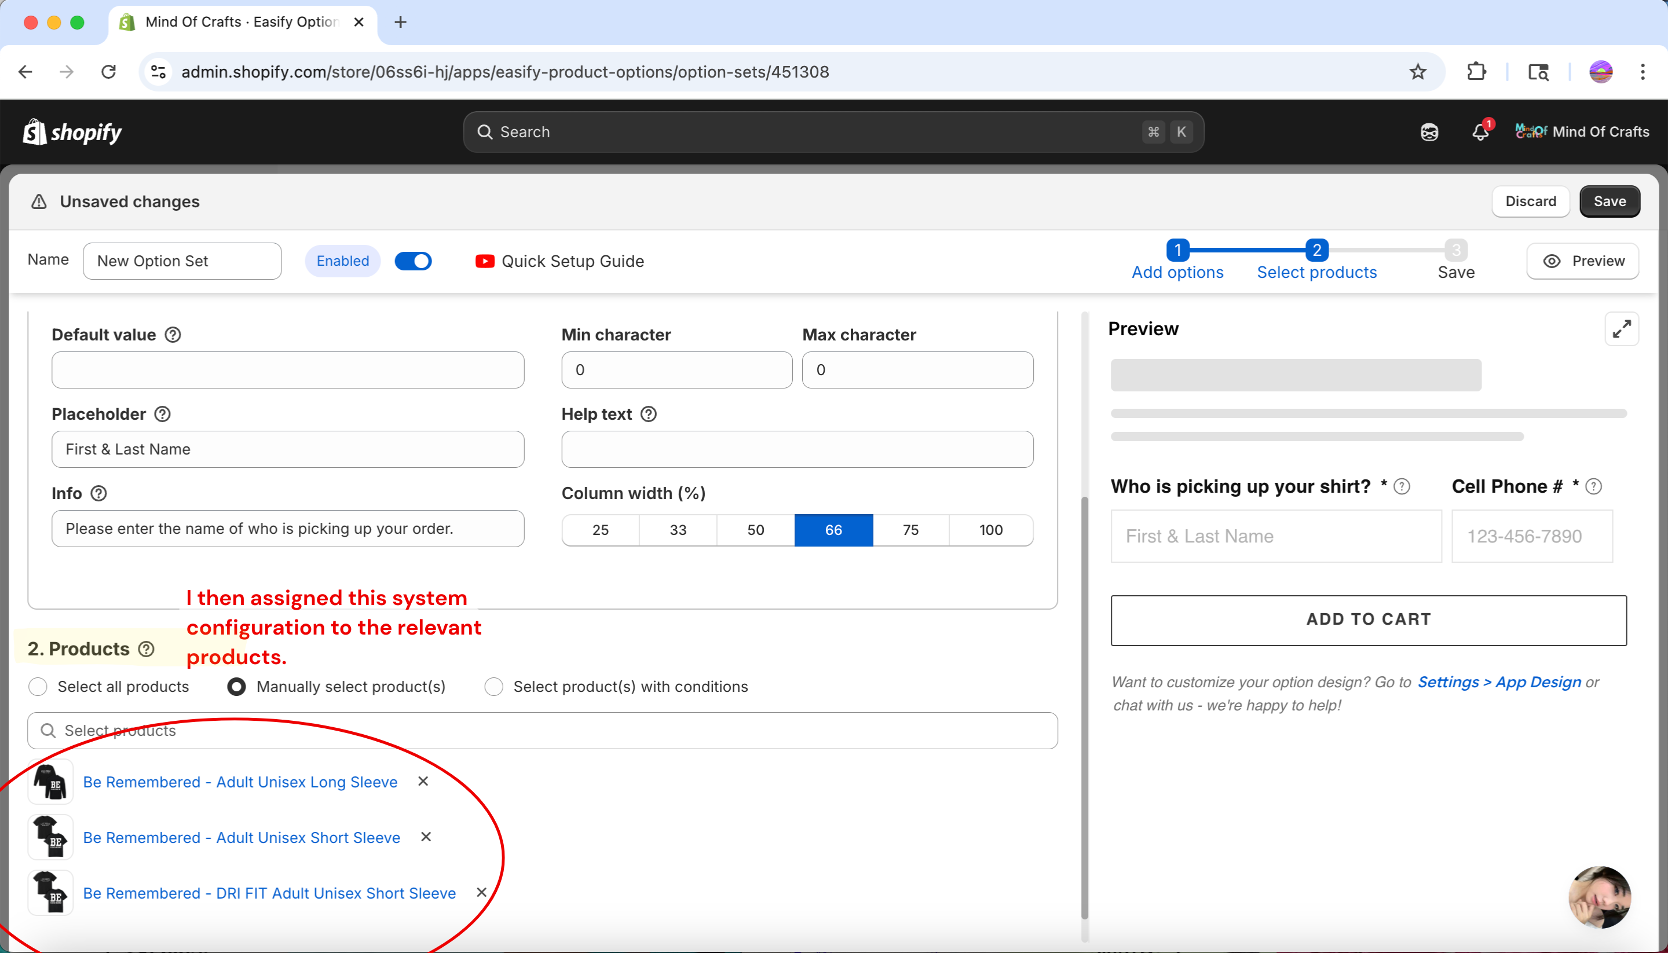Set column width to 75 percent
1668x953 pixels.
910,530
